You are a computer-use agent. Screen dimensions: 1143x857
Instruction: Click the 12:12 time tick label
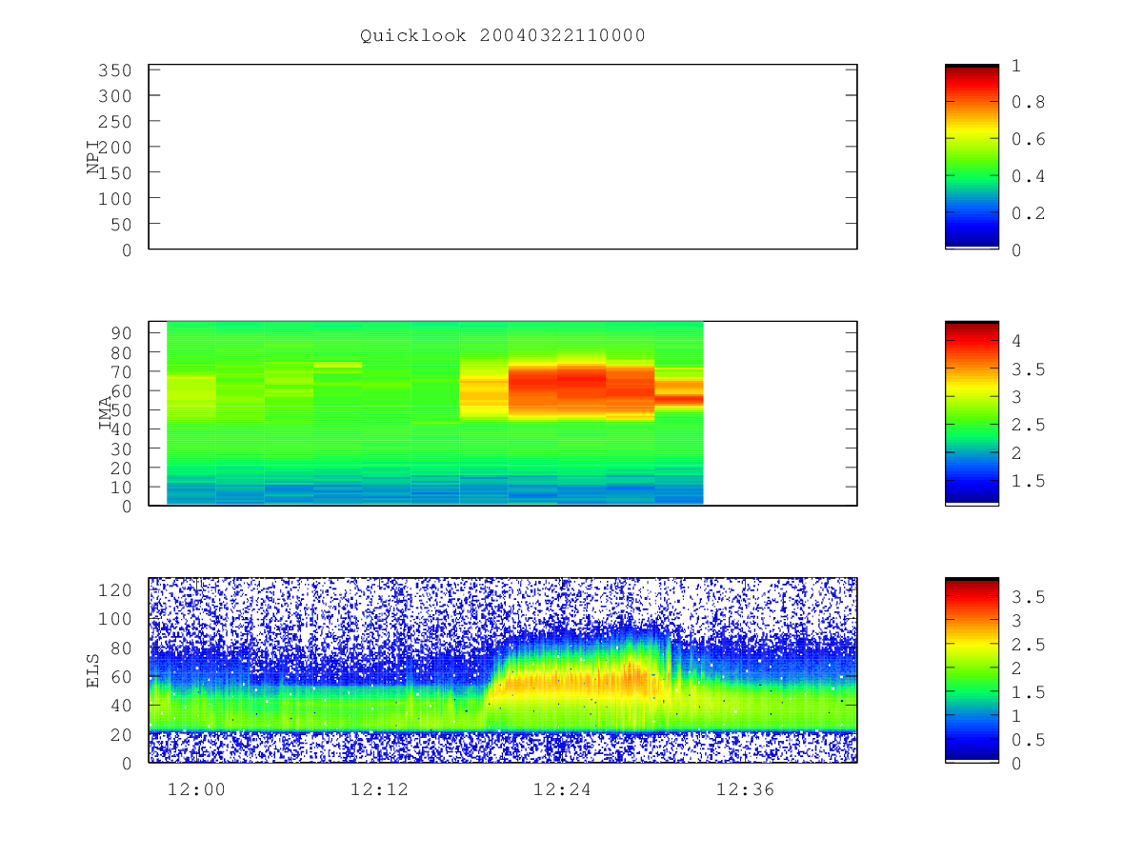[x=379, y=789]
